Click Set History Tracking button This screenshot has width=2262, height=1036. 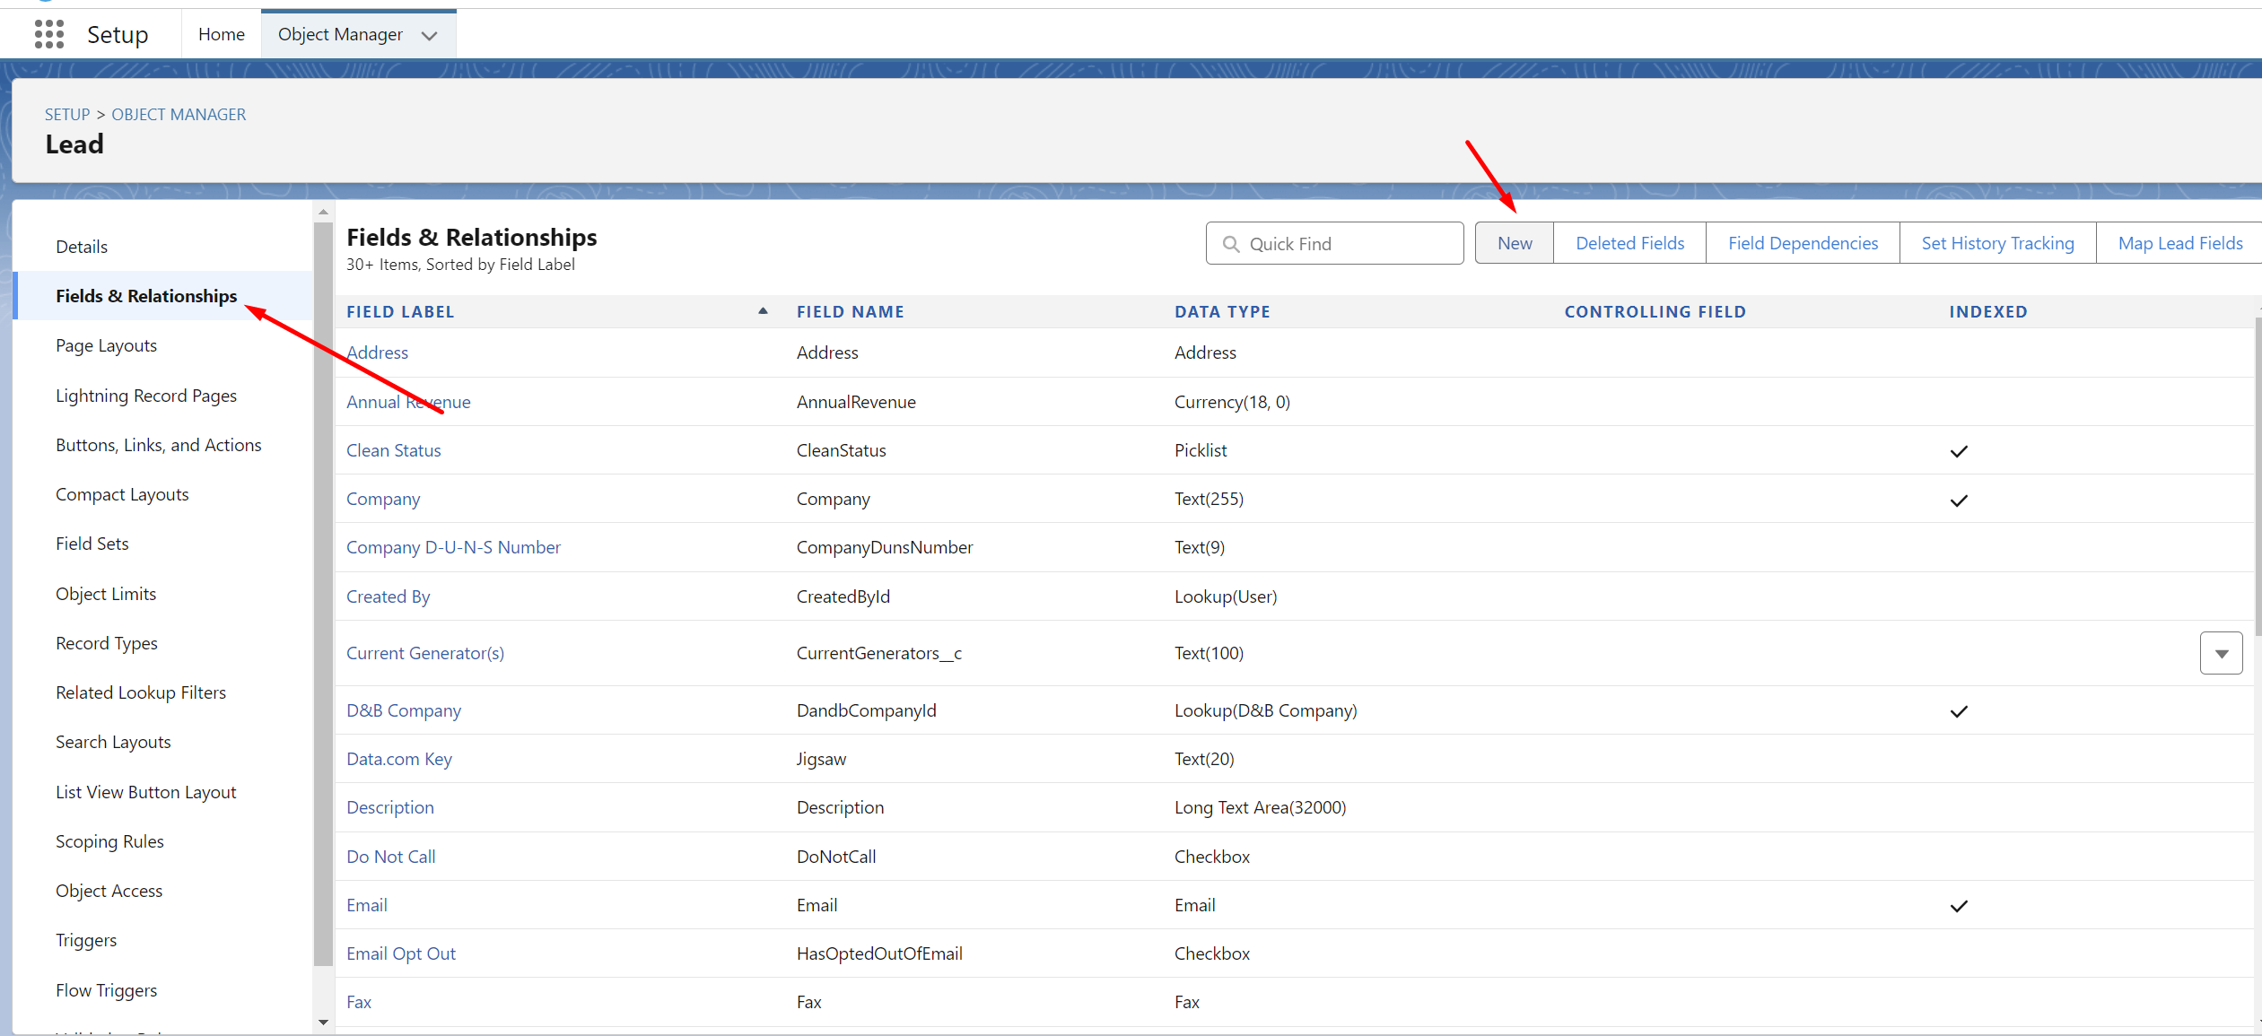tap(1997, 243)
